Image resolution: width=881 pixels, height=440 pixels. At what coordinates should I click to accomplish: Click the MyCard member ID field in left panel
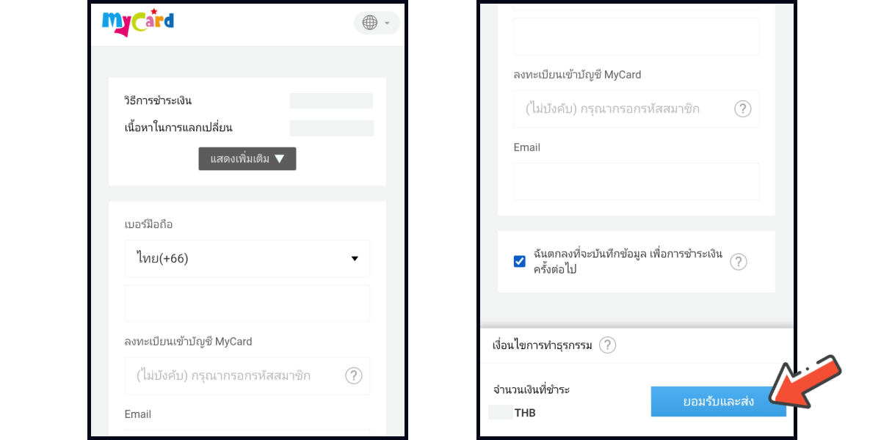235,375
